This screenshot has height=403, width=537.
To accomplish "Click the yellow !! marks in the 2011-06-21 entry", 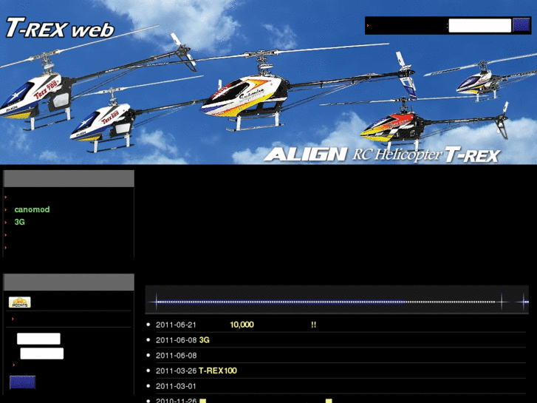I will point(314,325).
